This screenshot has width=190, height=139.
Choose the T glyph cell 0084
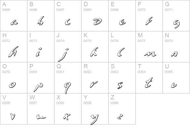(149, 78)
